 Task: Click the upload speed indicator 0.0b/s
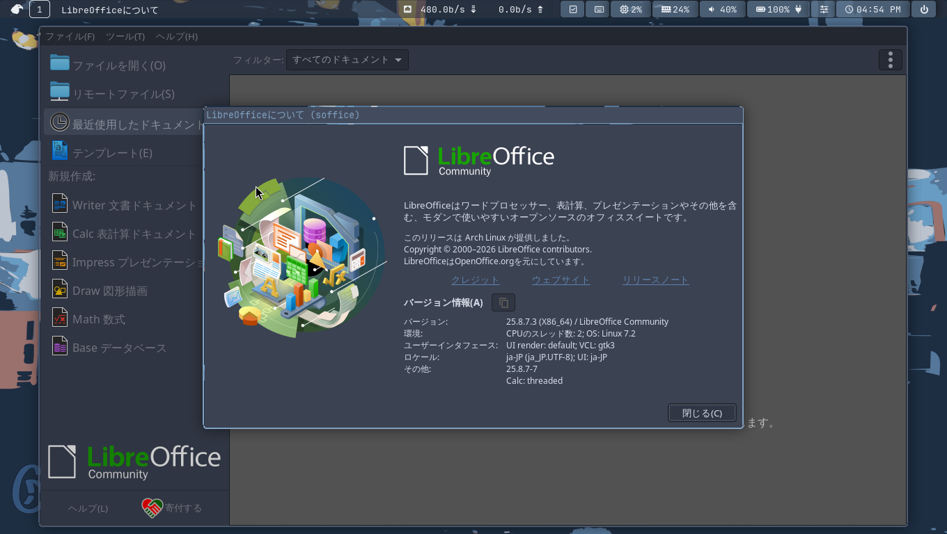coord(521,10)
